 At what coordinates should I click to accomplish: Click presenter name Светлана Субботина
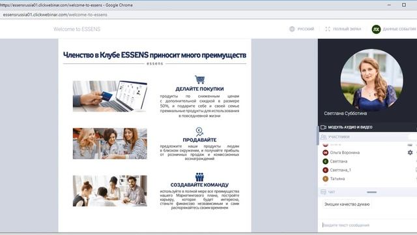[x=345, y=113]
